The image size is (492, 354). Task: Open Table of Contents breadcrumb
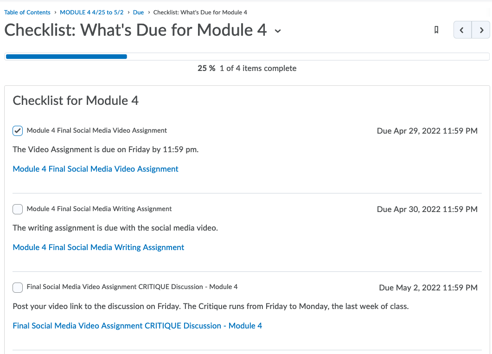point(27,13)
